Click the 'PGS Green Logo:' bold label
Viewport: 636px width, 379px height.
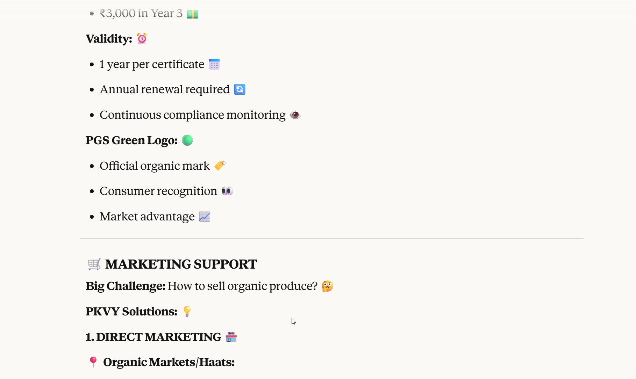tap(131, 140)
